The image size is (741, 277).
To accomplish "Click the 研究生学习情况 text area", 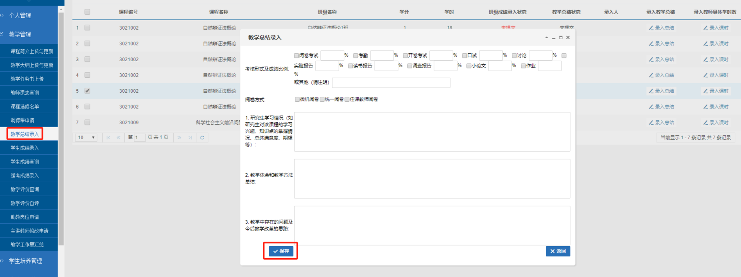I will [x=432, y=132].
